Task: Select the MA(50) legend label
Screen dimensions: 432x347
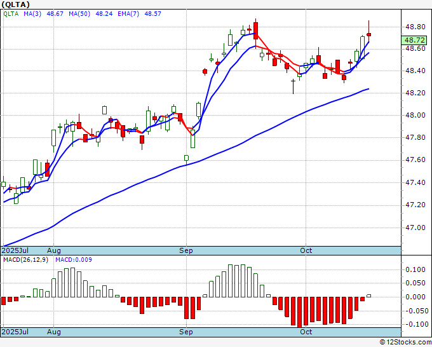Action: point(79,14)
